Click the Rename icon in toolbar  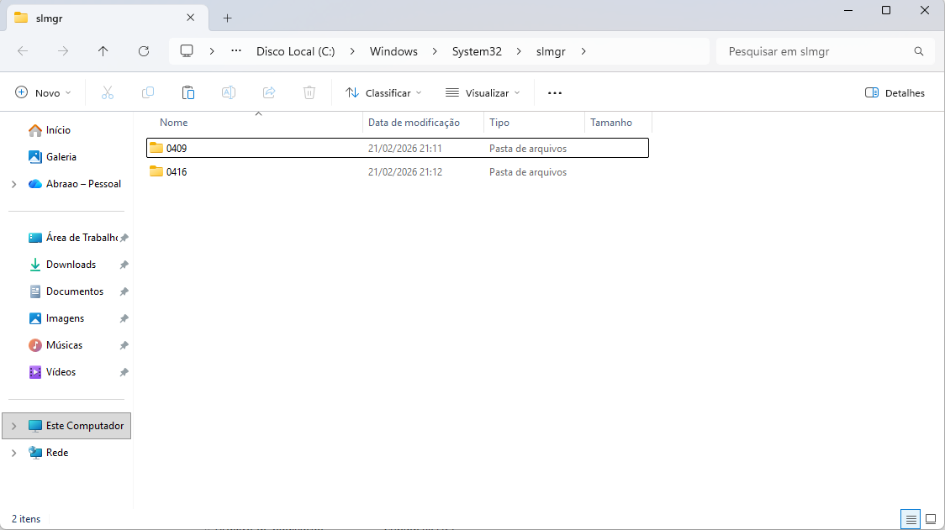tap(229, 92)
